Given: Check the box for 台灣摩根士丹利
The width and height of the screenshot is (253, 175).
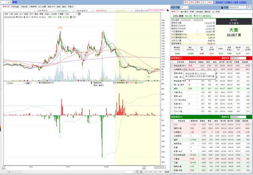Looking at the screenshot, I should (172, 70).
